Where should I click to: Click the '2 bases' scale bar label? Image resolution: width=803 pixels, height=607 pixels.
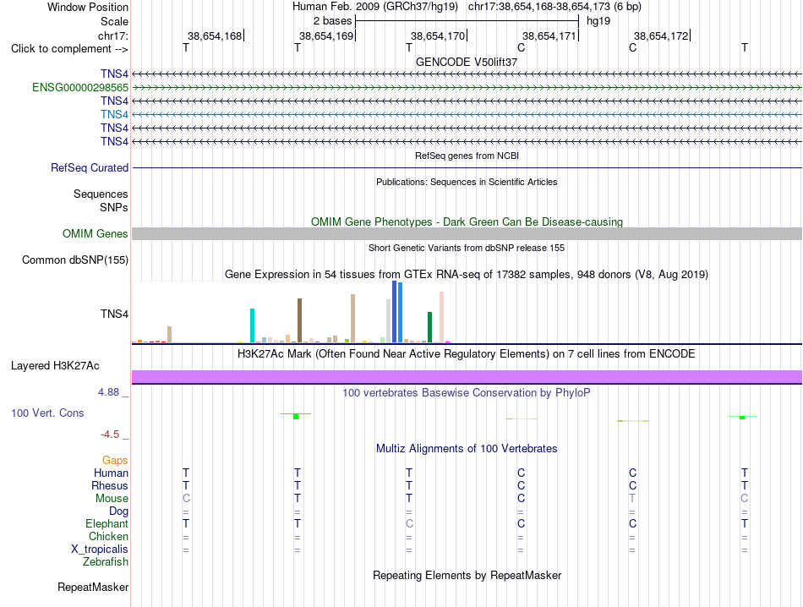(x=332, y=21)
